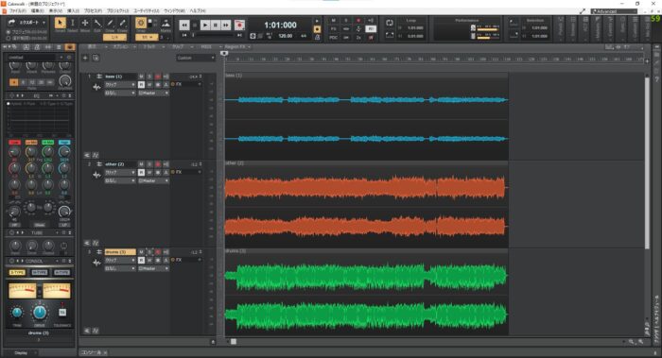Screen dimensions: 662x358
Task: Open the Utilities menu
Action: tap(146, 11)
